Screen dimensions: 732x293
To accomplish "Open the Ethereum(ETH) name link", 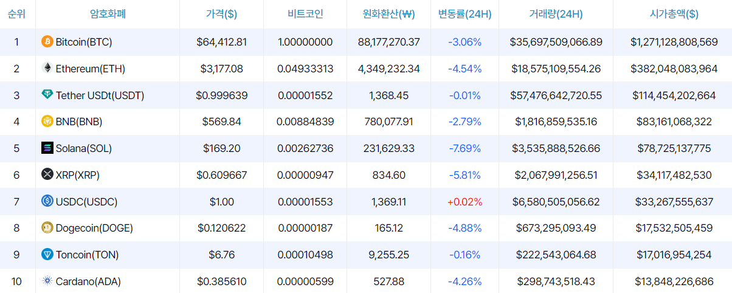I will tap(91, 69).
